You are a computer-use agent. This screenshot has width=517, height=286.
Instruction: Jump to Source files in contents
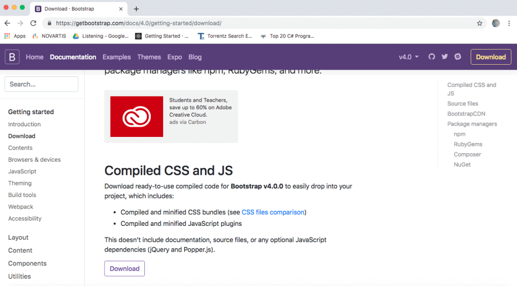462,104
